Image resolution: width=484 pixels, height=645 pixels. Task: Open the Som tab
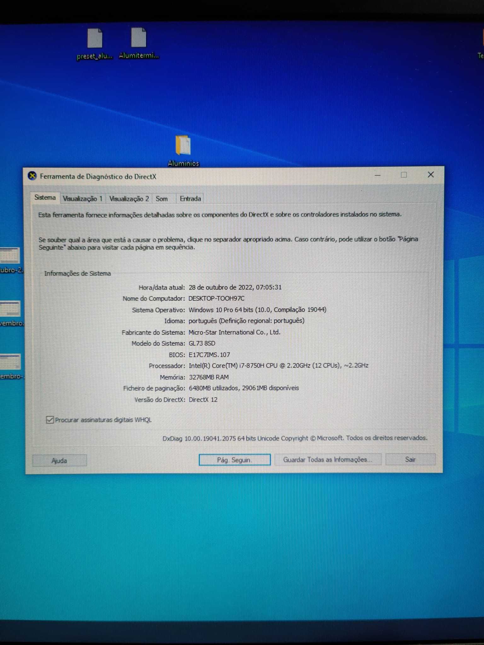click(x=162, y=199)
